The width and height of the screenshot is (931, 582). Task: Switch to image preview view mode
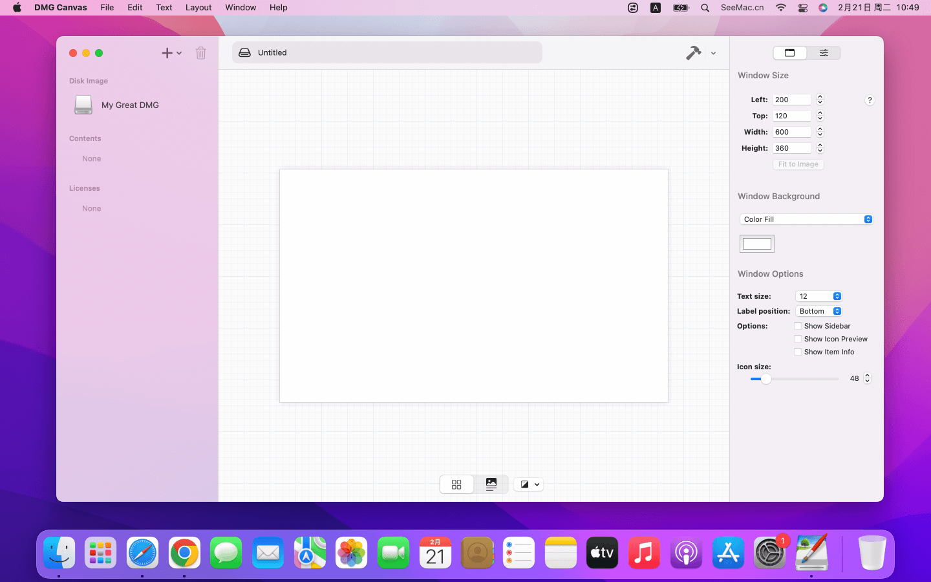click(x=491, y=484)
